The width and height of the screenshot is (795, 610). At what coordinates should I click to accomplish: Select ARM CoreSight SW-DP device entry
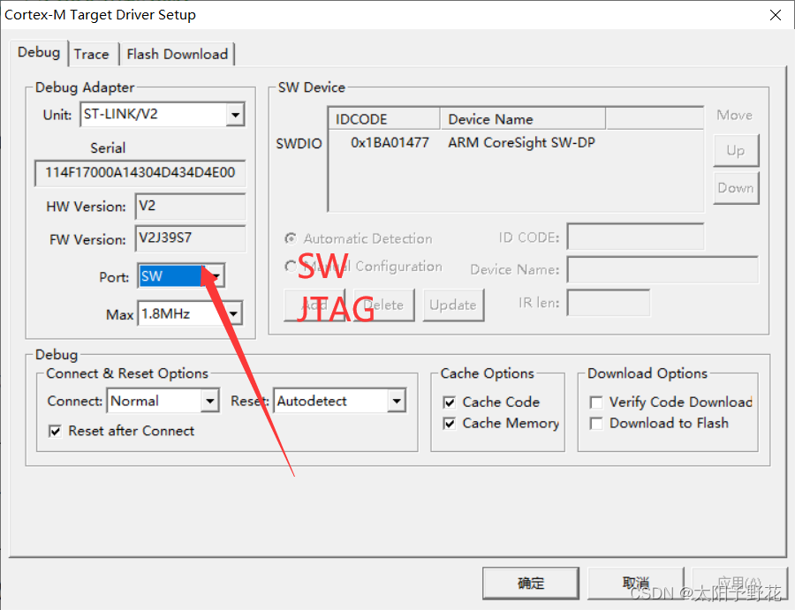521,143
